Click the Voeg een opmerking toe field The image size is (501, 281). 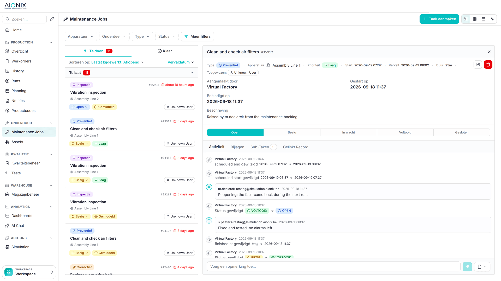(333, 266)
